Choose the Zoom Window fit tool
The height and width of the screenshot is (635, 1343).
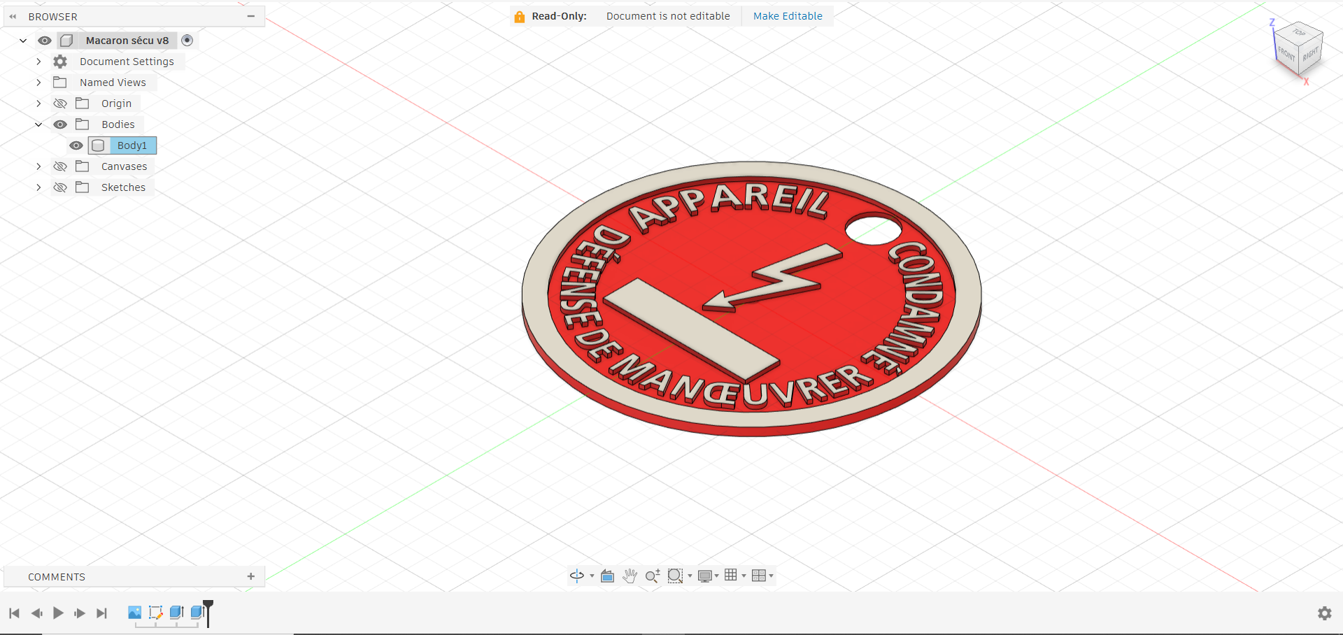click(x=675, y=576)
